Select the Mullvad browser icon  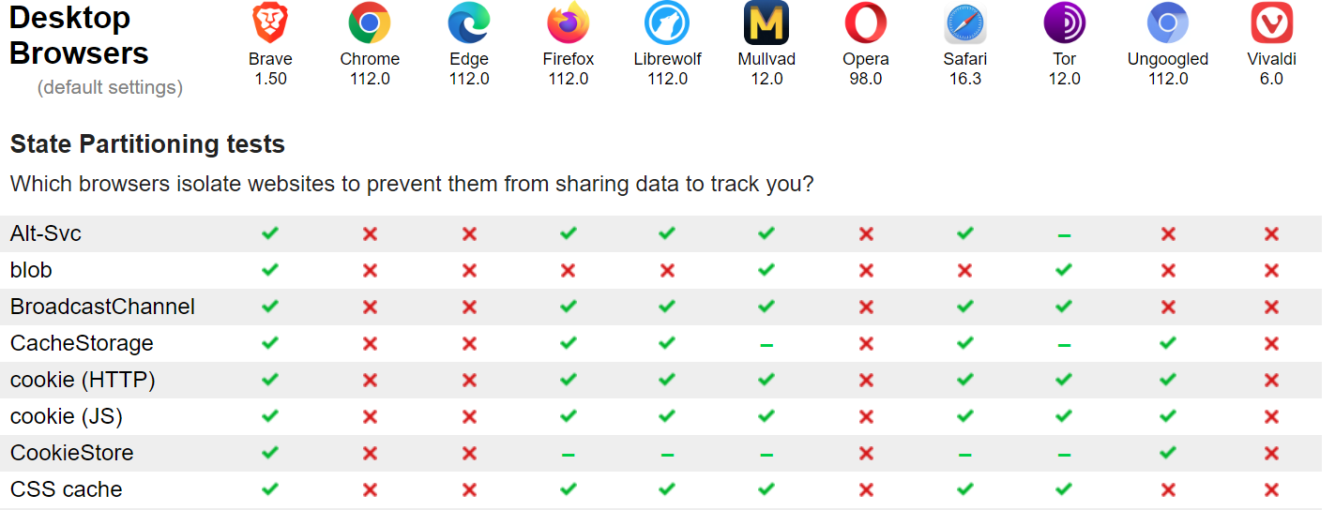[766, 22]
